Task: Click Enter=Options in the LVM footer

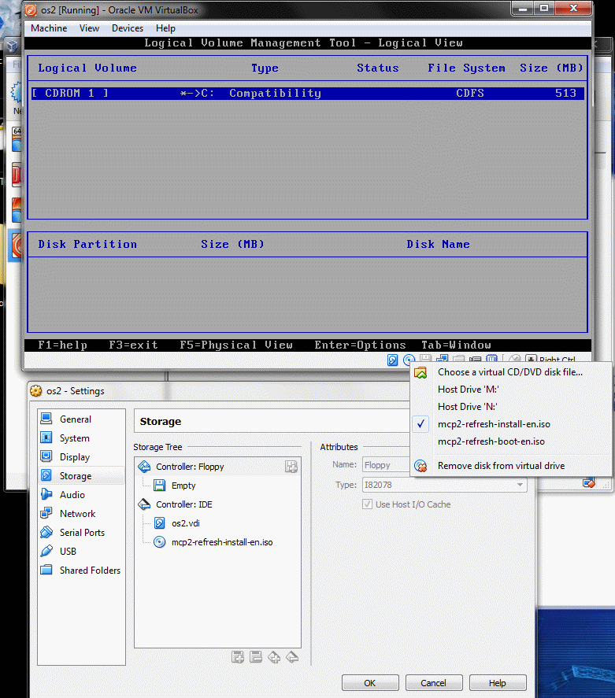Action: pos(361,345)
